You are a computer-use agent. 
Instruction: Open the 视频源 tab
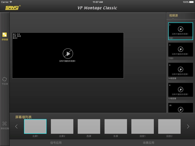173,16
